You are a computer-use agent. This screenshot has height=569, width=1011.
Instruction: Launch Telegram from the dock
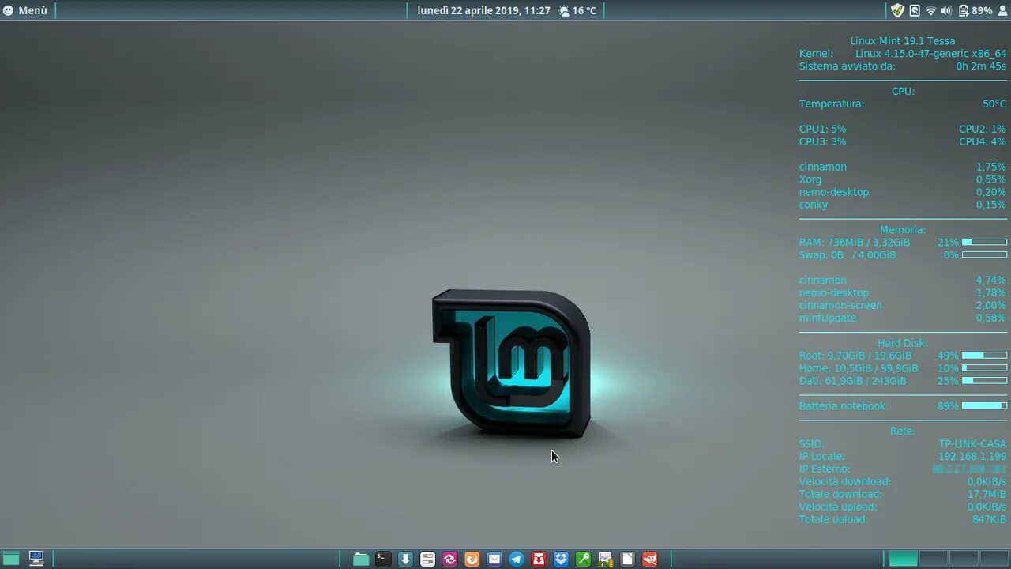pyautogui.click(x=517, y=559)
